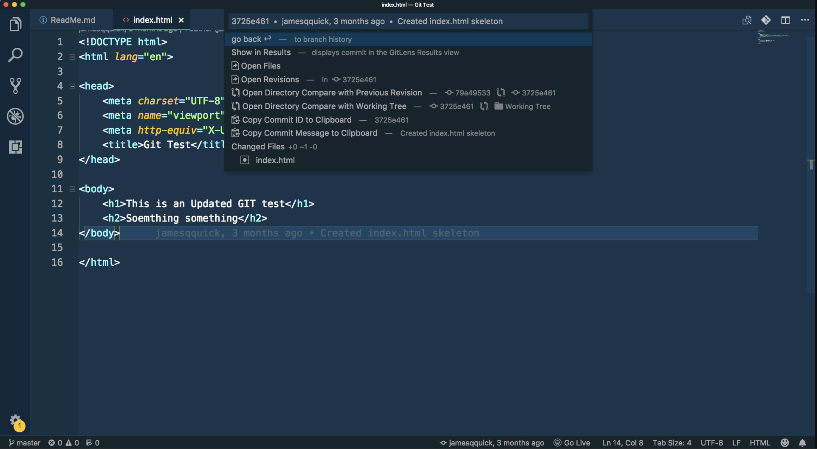Split the editor using the split icon
This screenshot has height=449, width=817.
(x=786, y=20)
